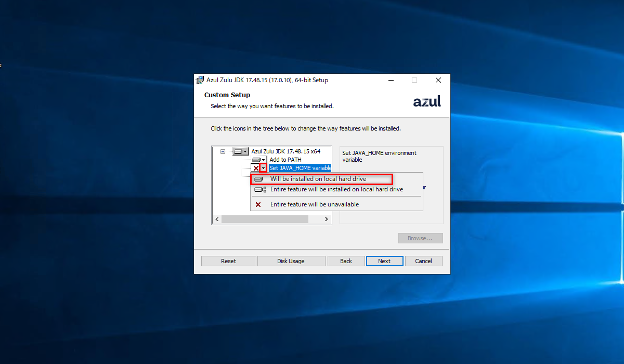Go Back to the previous step
Image resolution: width=624 pixels, height=364 pixels.
[x=346, y=261]
